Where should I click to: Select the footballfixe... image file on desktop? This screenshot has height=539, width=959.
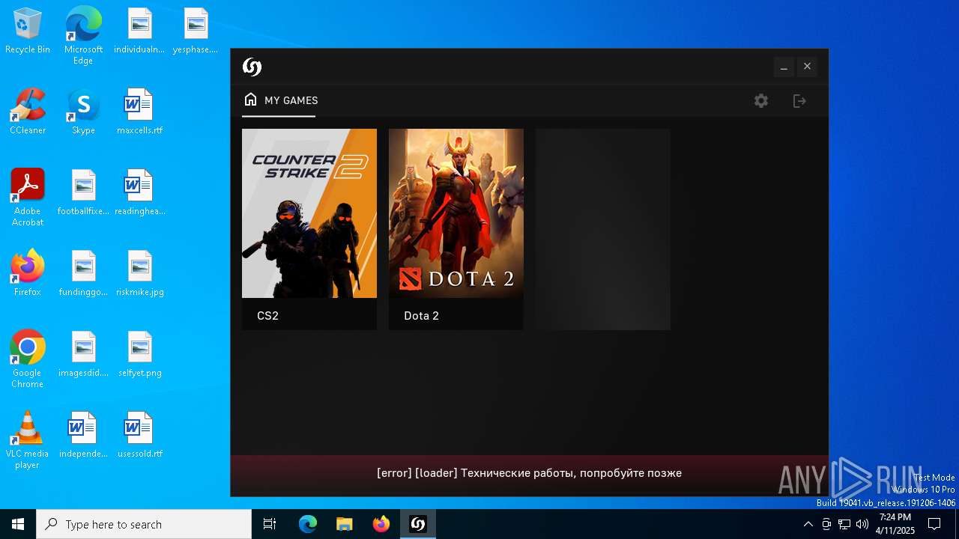(83, 193)
